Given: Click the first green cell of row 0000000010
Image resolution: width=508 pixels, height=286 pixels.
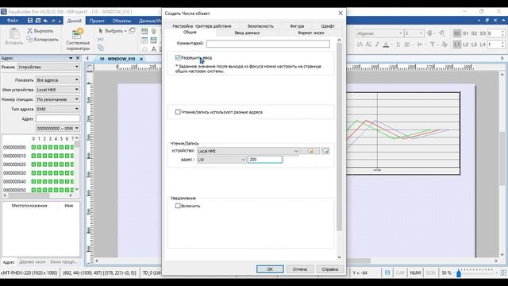Looking at the screenshot, I should 33,156.
